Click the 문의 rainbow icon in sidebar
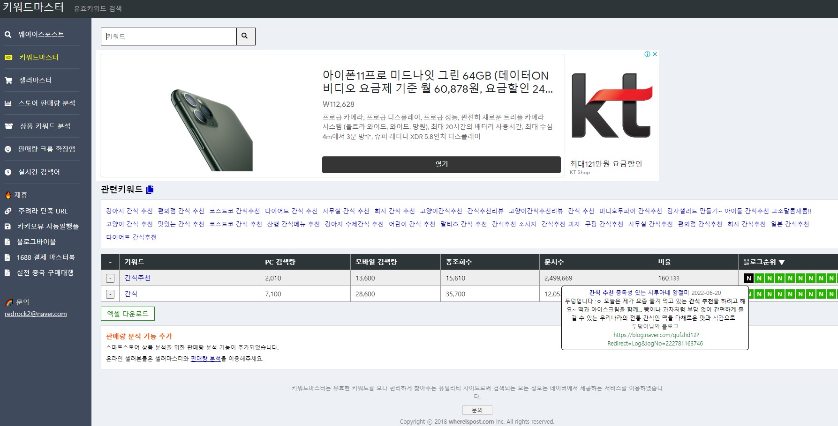This screenshot has width=838, height=426. click(9, 302)
